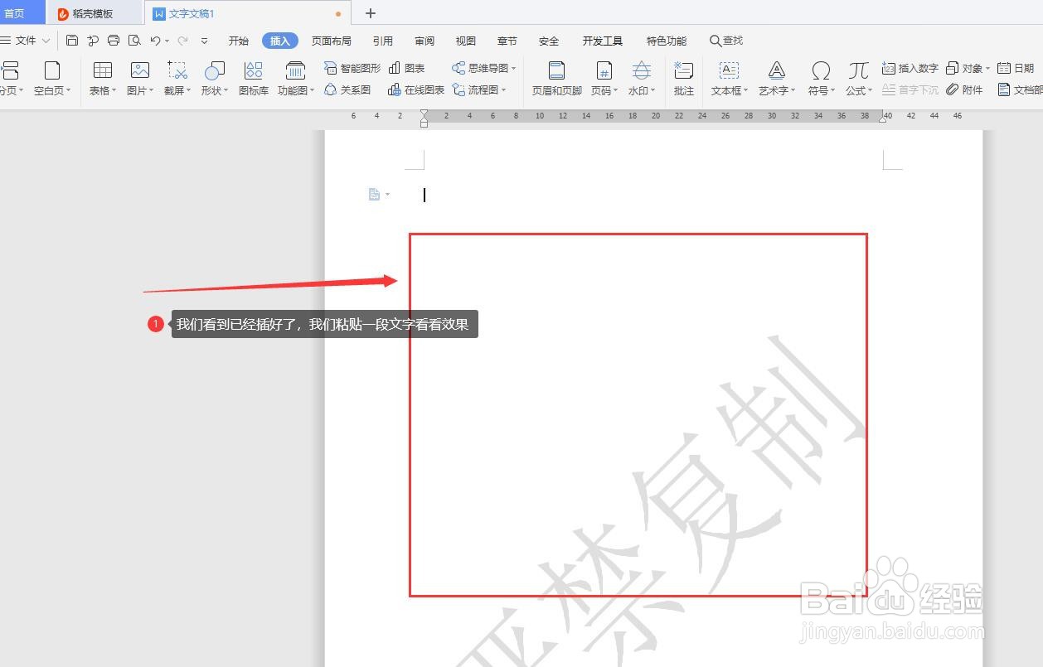Viewport: 1043px width, 667px height.
Task: Open the 章节 tab
Action: [x=507, y=41]
